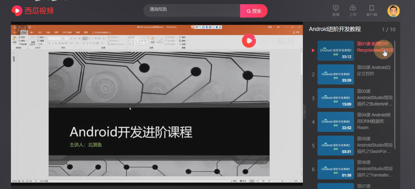Open thumbnail of lesson 22:52

tap(336, 122)
